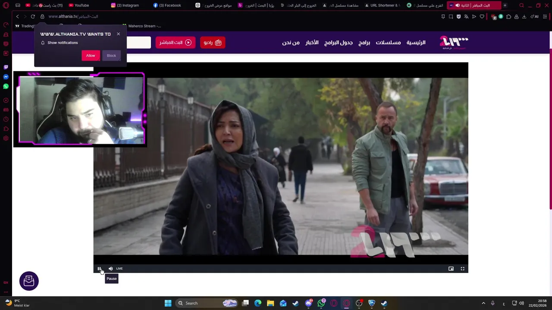The width and height of the screenshot is (552, 310).
Task: Open the البث المباشر live stream button
Action: [176, 43]
